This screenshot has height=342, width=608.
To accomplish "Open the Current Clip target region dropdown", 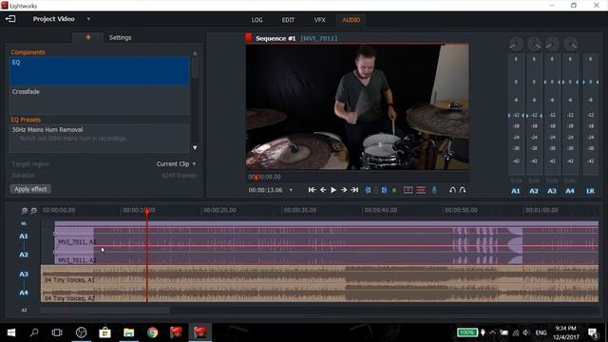I will pyautogui.click(x=177, y=164).
